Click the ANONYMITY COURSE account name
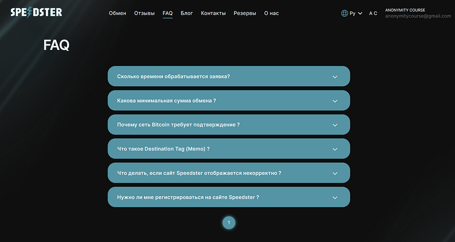The height and width of the screenshot is (242, 455). pos(405,10)
